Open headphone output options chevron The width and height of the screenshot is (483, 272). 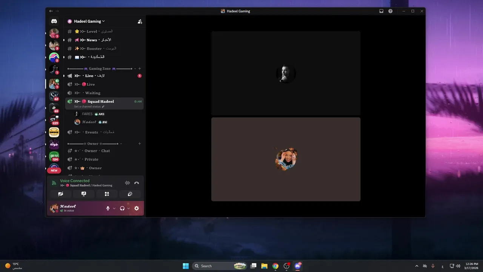point(128,208)
